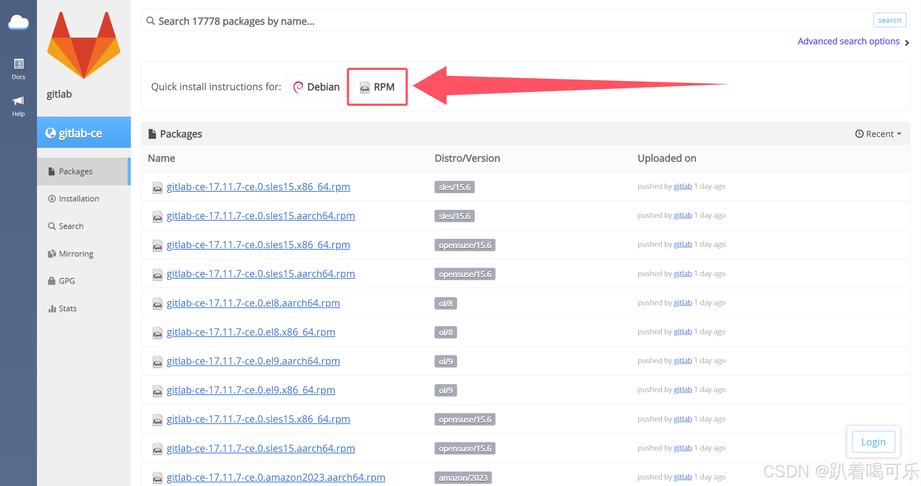This screenshot has height=486, width=921.
Task: Click the Name column header
Action: 161,158
